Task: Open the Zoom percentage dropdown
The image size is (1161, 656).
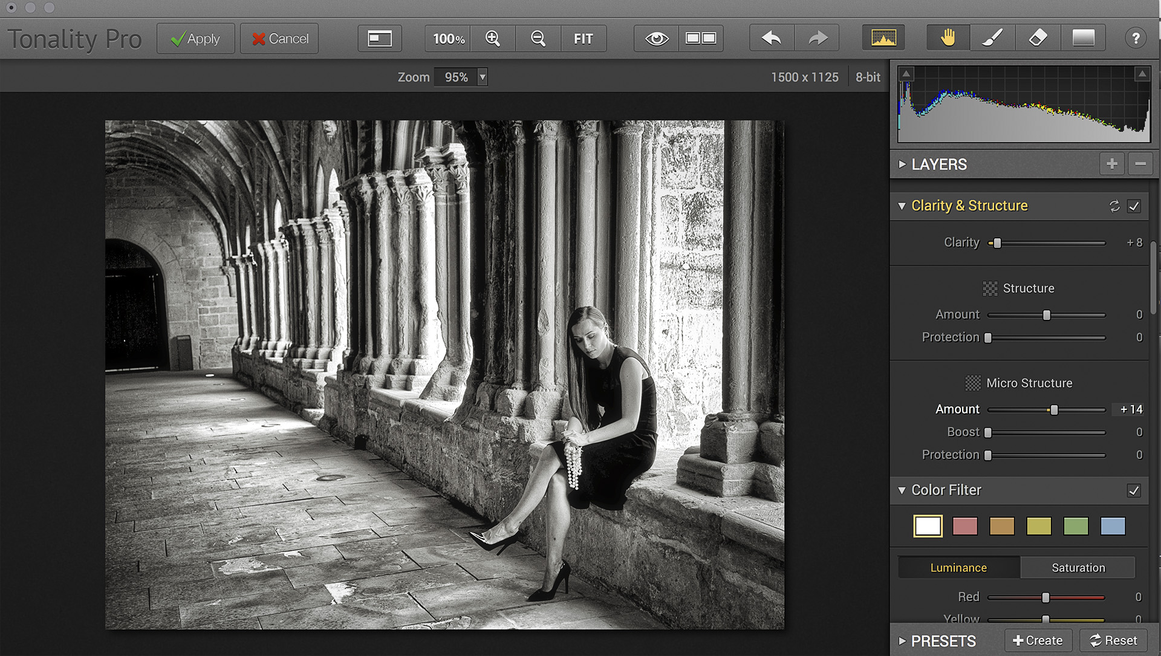Action: [483, 77]
